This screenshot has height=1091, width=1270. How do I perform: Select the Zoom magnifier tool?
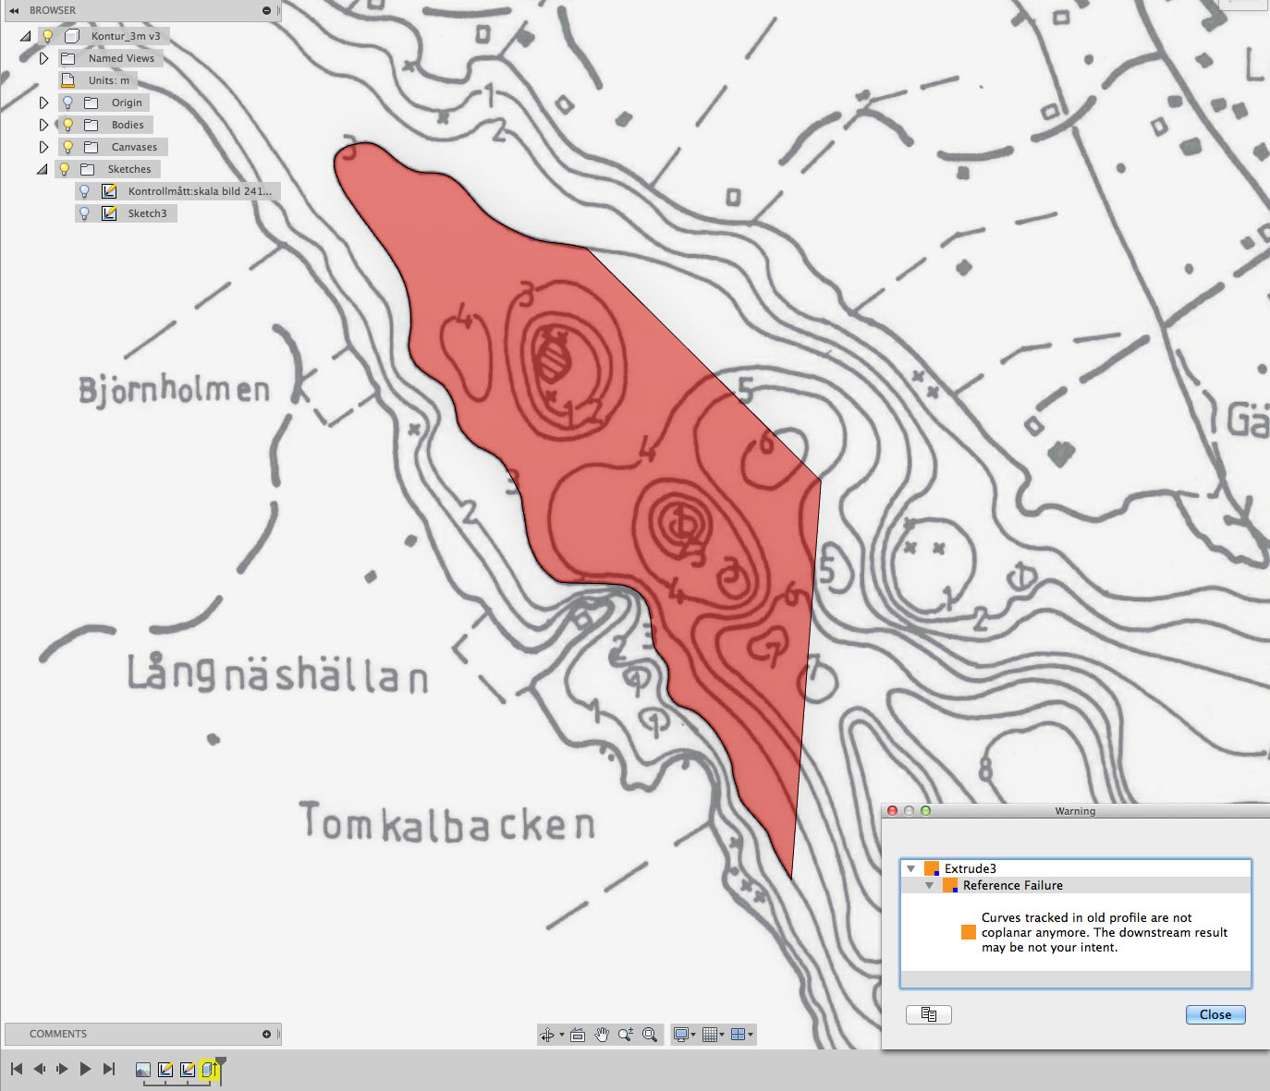click(626, 1035)
